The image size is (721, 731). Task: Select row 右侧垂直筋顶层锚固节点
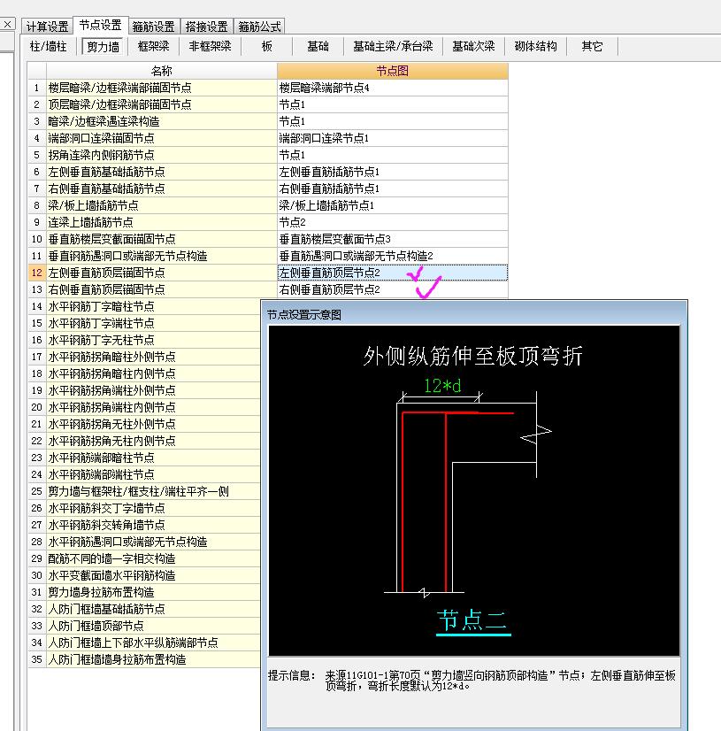coord(161,289)
